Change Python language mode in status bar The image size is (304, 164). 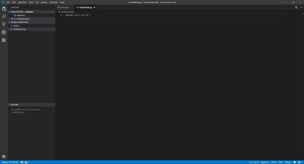pos(288,162)
